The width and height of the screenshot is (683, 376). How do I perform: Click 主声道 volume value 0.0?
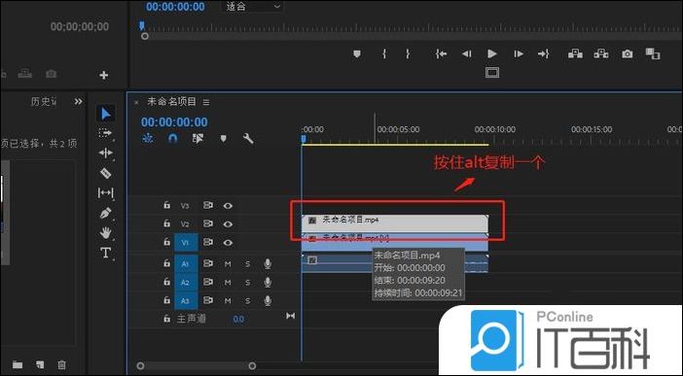click(238, 319)
